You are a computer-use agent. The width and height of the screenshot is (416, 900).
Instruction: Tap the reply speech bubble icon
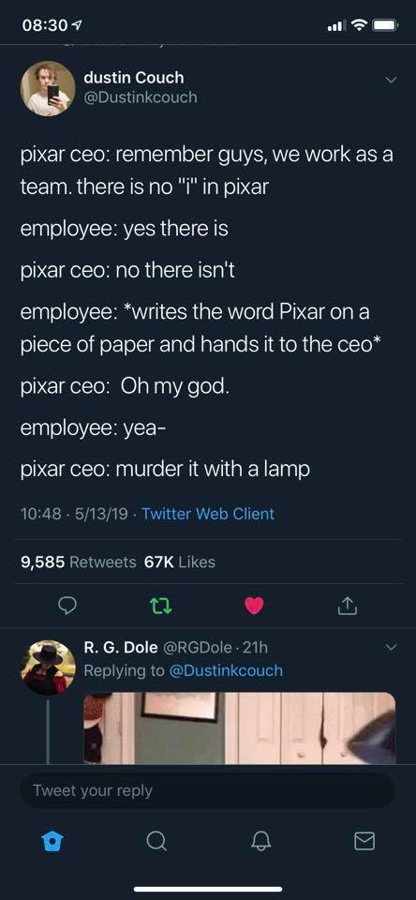pos(67,606)
